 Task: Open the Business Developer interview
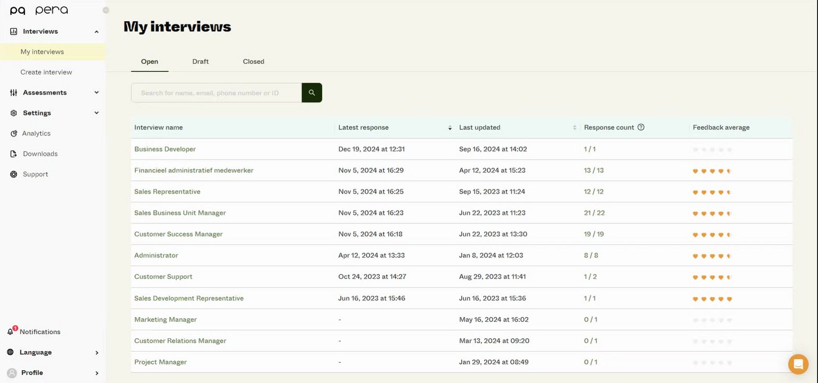pos(165,149)
